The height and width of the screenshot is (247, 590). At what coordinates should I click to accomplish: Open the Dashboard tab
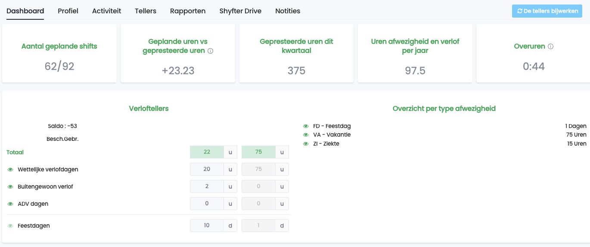[x=25, y=11]
